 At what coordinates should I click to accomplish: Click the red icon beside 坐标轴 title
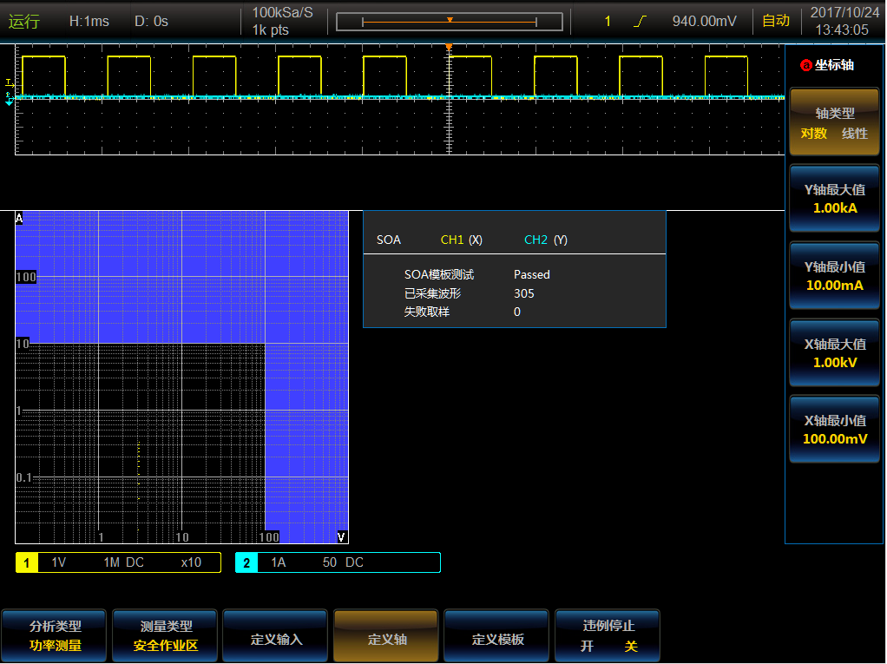(805, 65)
